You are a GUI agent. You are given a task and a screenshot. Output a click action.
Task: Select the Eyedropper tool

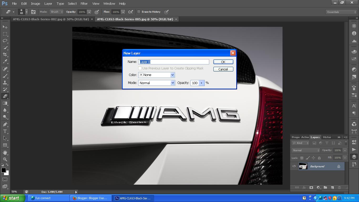[5, 62]
